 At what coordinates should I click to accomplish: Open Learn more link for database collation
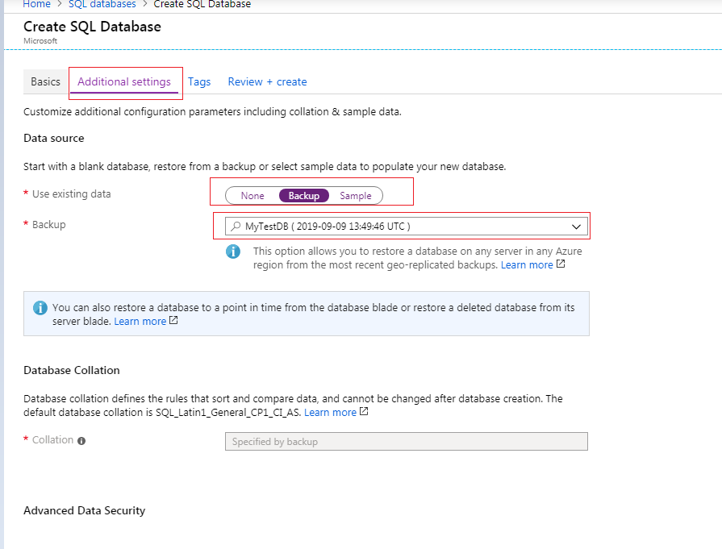pos(330,412)
